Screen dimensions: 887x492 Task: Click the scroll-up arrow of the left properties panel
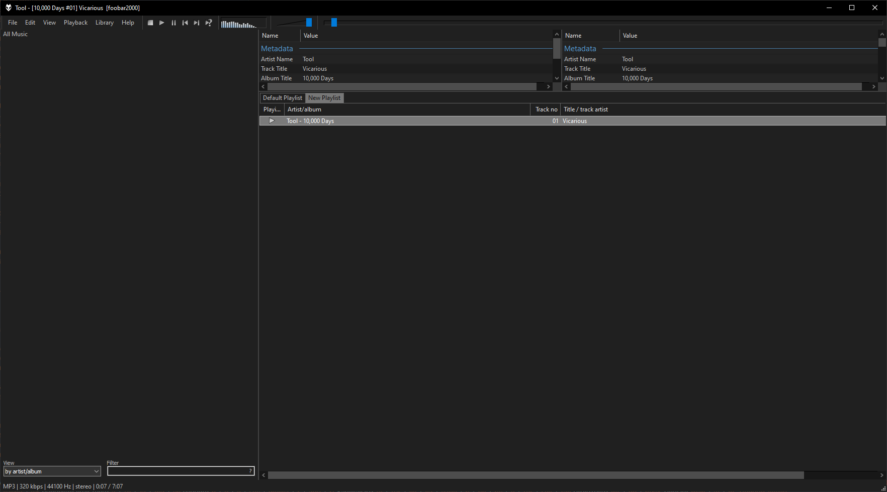[x=557, y=34]
